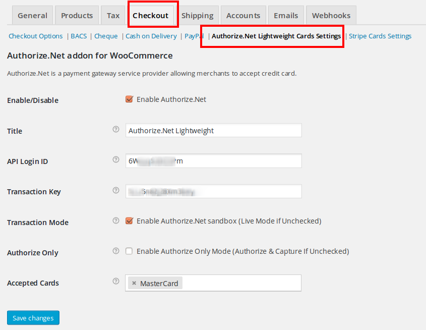Open the Accepted Cards selection box

(x=213, y=283)
